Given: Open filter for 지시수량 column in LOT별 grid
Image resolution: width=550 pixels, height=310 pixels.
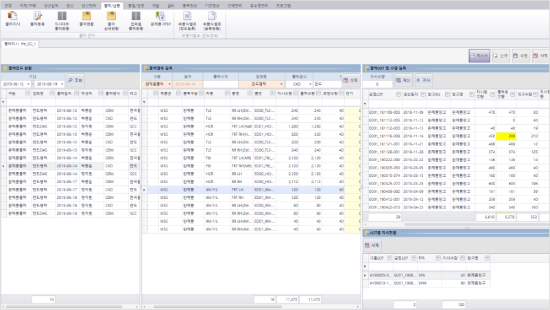Looking at the screenshot, I should click(x=462, y=258).
